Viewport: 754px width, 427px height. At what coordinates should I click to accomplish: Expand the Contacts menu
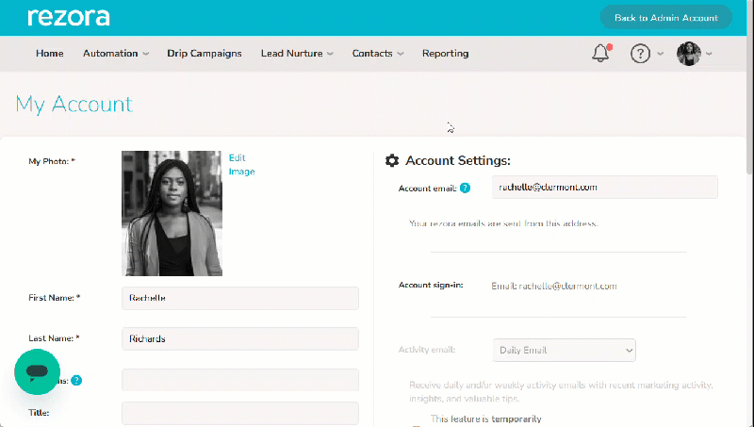pos(378,54)
